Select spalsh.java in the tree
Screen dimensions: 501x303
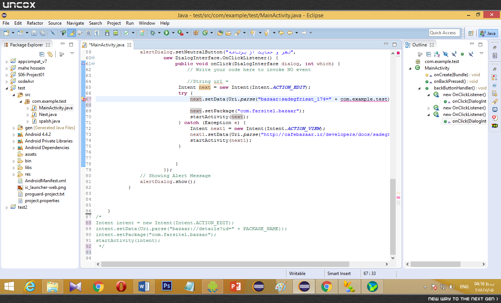pos(49,121)
